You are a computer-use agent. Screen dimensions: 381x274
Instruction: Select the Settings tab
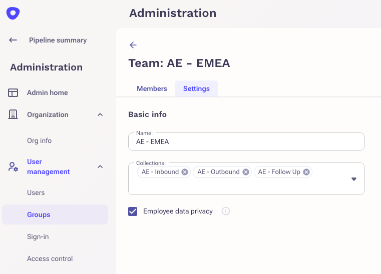tap(196, 88)
